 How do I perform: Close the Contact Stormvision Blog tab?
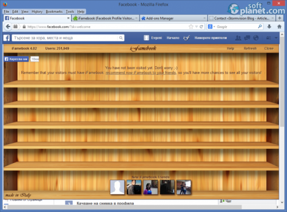pyautogui.click(x=273, y=18)
